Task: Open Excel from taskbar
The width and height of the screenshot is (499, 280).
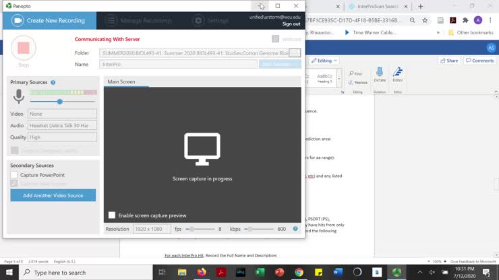Action: 260,273
